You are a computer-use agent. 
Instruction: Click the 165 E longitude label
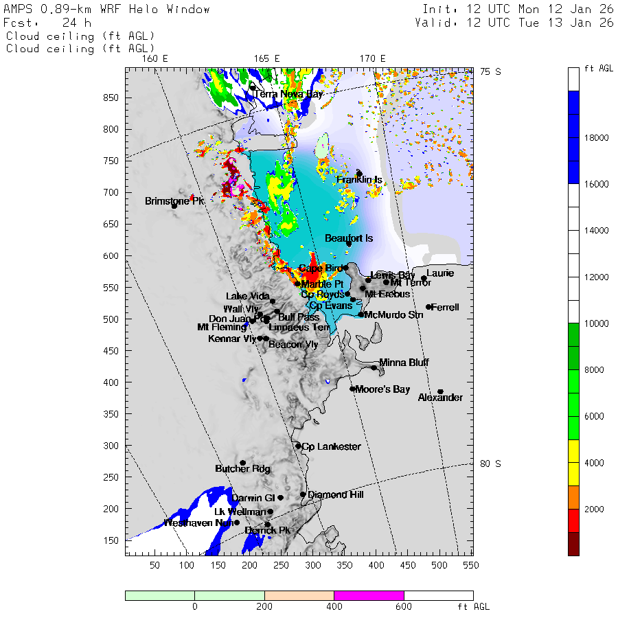[267, 59]
